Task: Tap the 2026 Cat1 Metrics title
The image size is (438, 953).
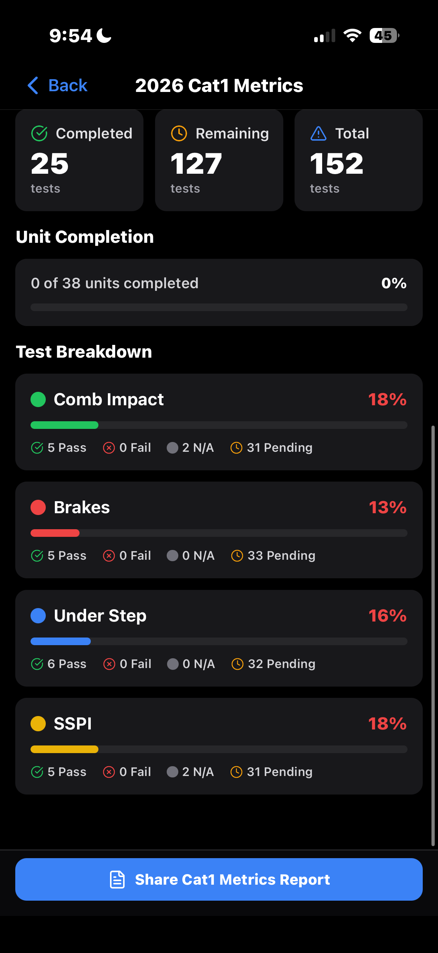Action: click(x=219, y=85)
